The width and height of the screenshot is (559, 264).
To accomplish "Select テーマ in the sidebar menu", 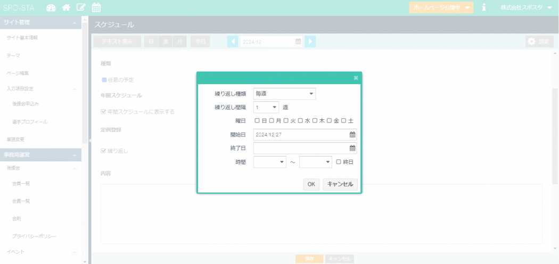I will (13, 55).
